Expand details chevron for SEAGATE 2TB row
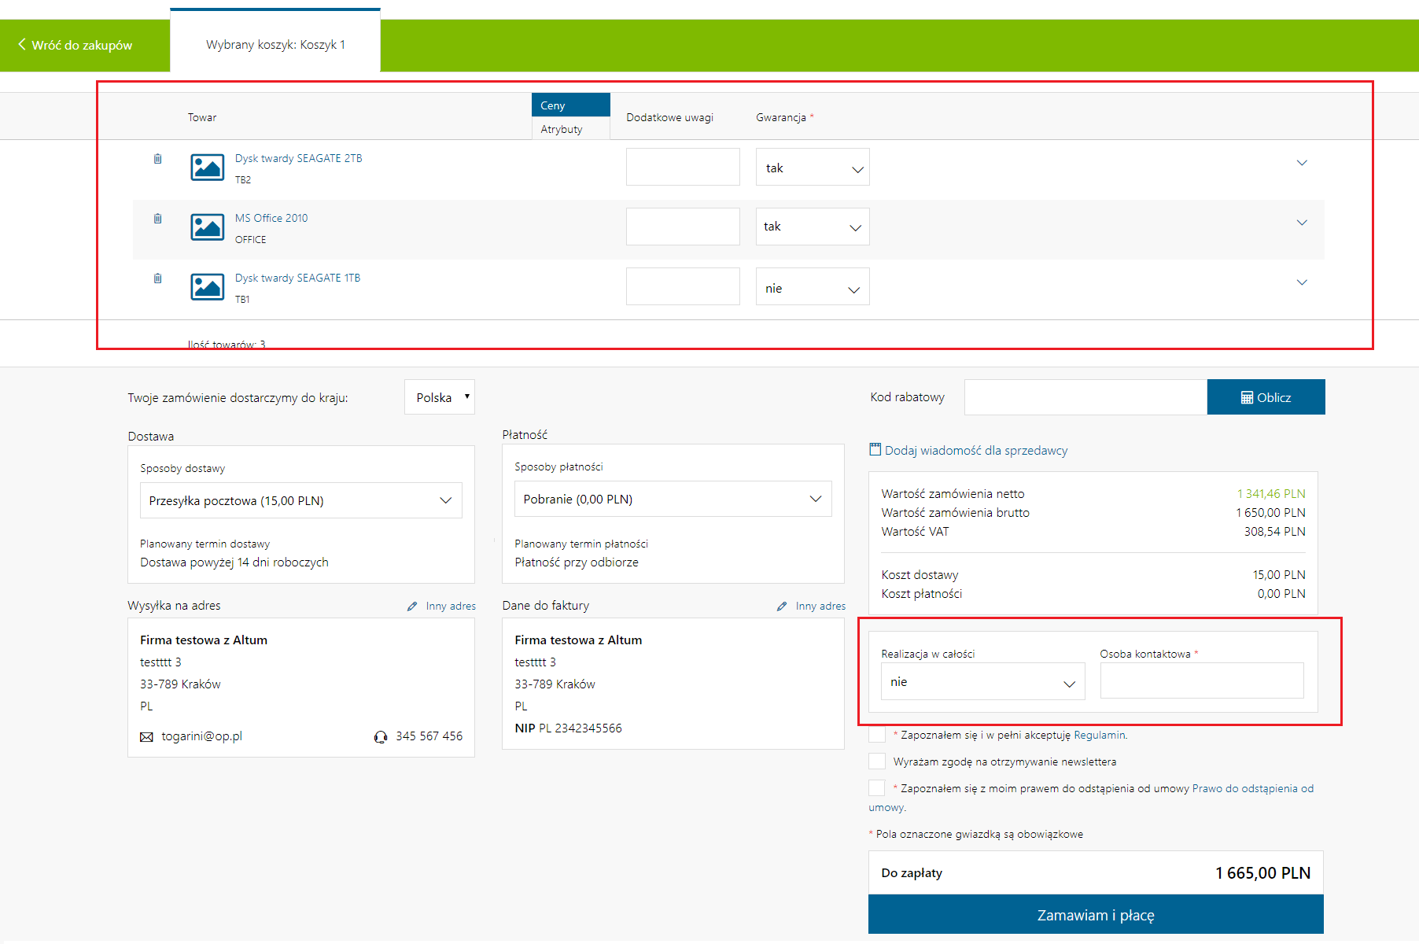1419x944 pixels. click(x=1302, y=163)
